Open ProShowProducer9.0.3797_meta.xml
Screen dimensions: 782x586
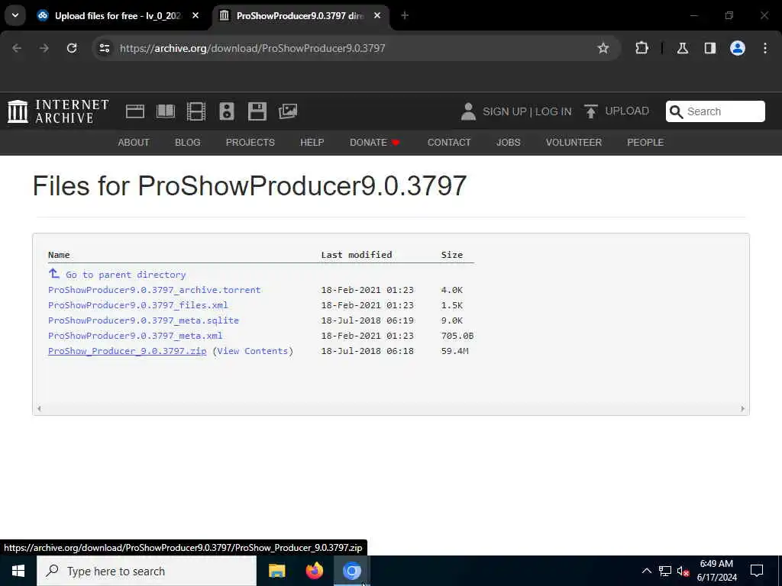(x=135, y=336)
